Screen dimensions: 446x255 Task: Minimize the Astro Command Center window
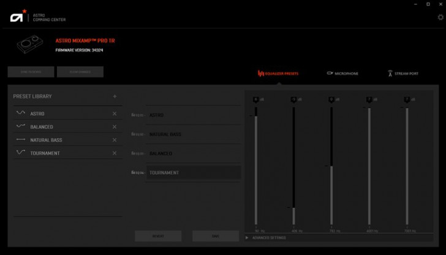click(416, 4)
